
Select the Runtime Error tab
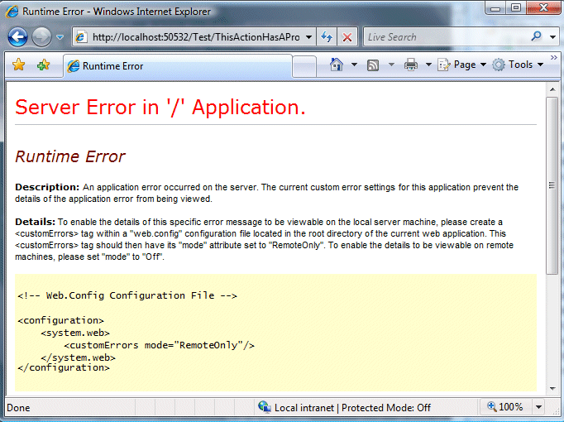(178, 66)
